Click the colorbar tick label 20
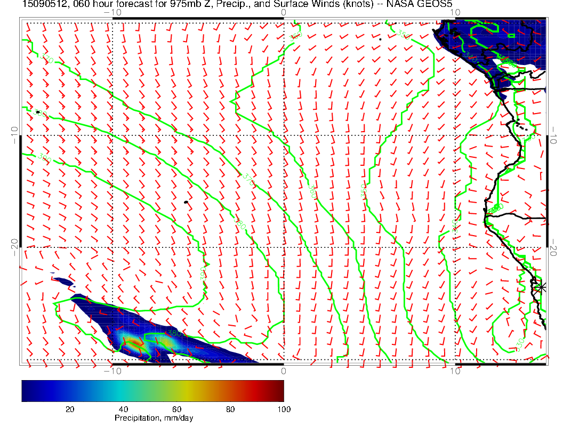The image size is (563, 435). point(69,409)
